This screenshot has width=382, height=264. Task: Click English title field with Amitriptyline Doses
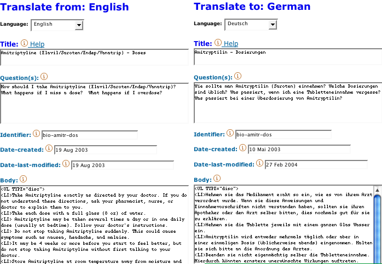tap(94, 58)
